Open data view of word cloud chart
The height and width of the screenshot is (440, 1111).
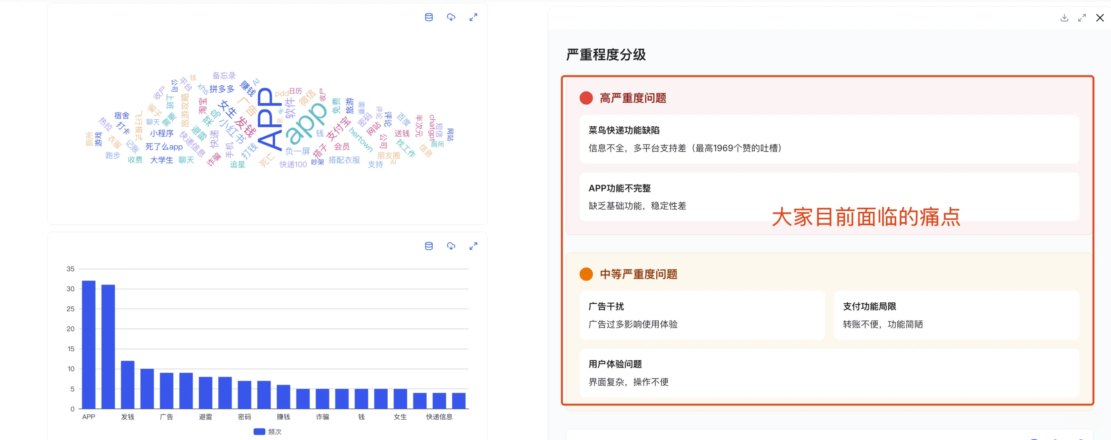(428, 17)
